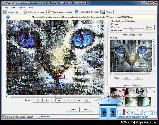
Task: Click mosaic scroll left arrow
Action: click(7, 96)
